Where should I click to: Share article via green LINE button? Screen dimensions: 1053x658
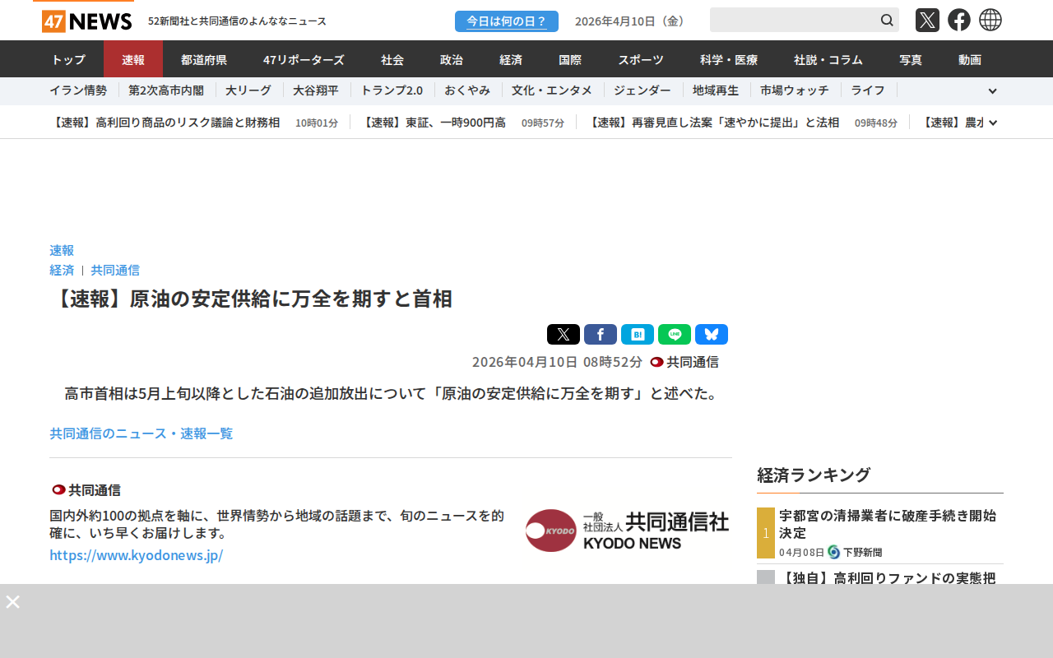point(675,334)
